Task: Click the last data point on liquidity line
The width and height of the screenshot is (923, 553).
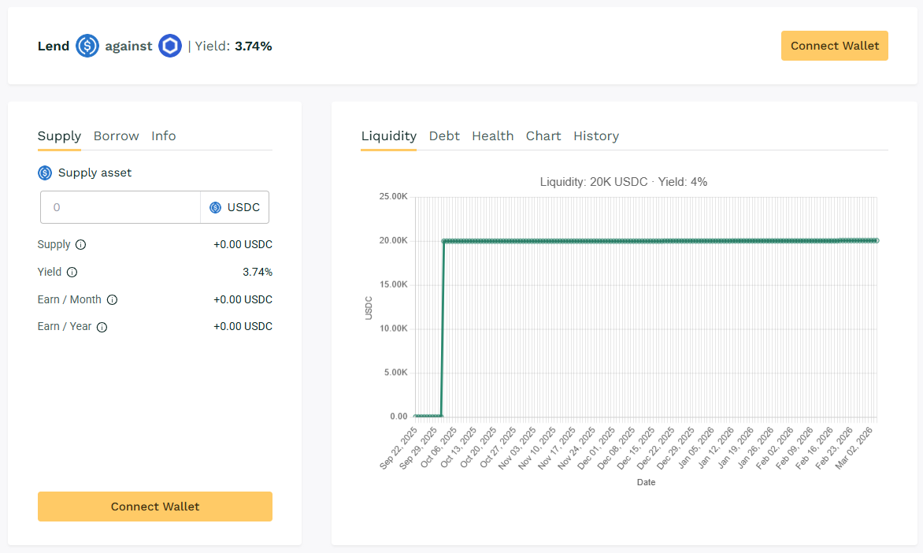Action: click(876, 240)
